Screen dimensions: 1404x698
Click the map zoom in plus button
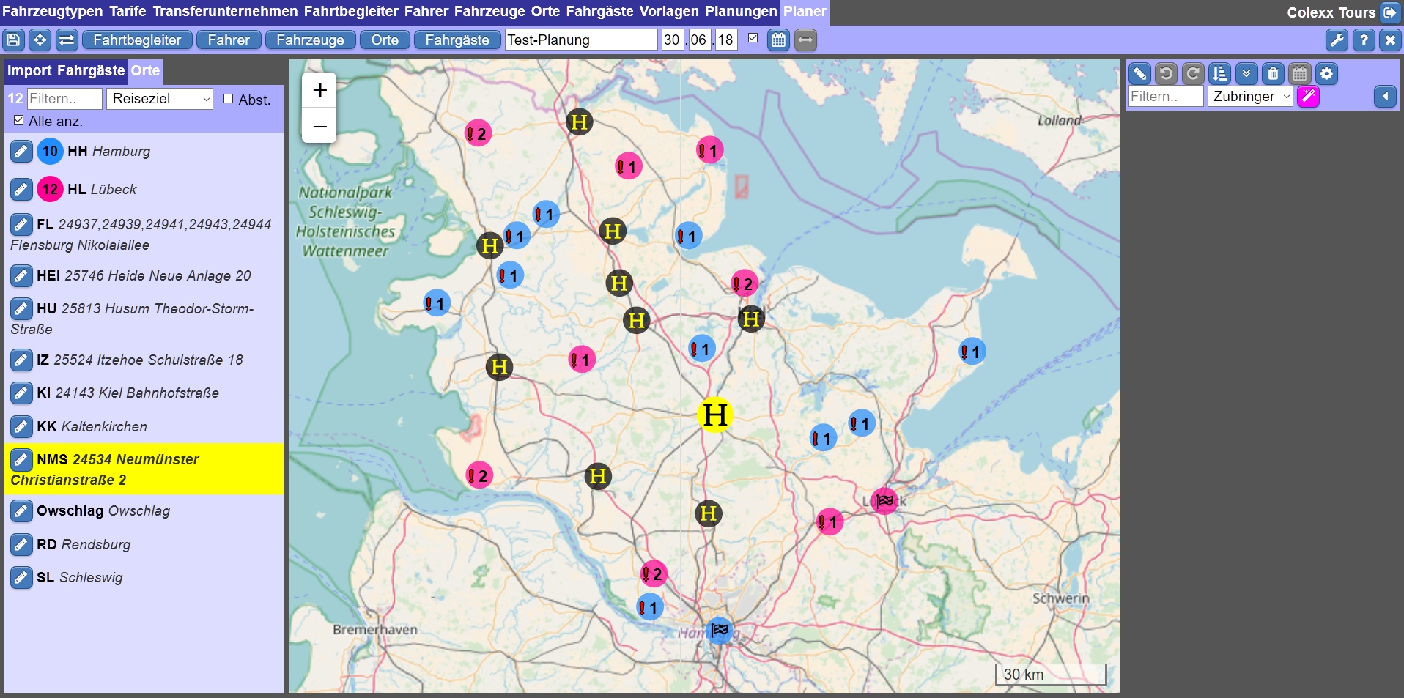coord(319,90)
